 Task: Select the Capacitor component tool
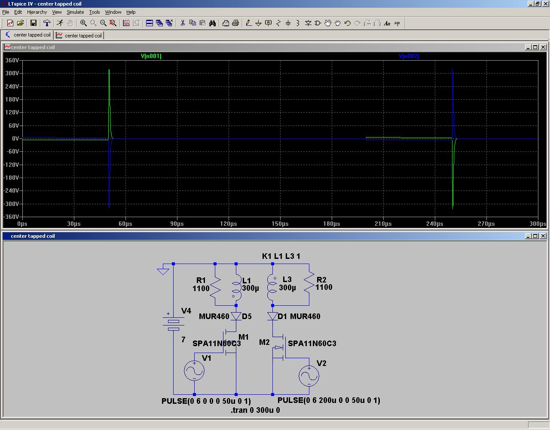point(288,23)
